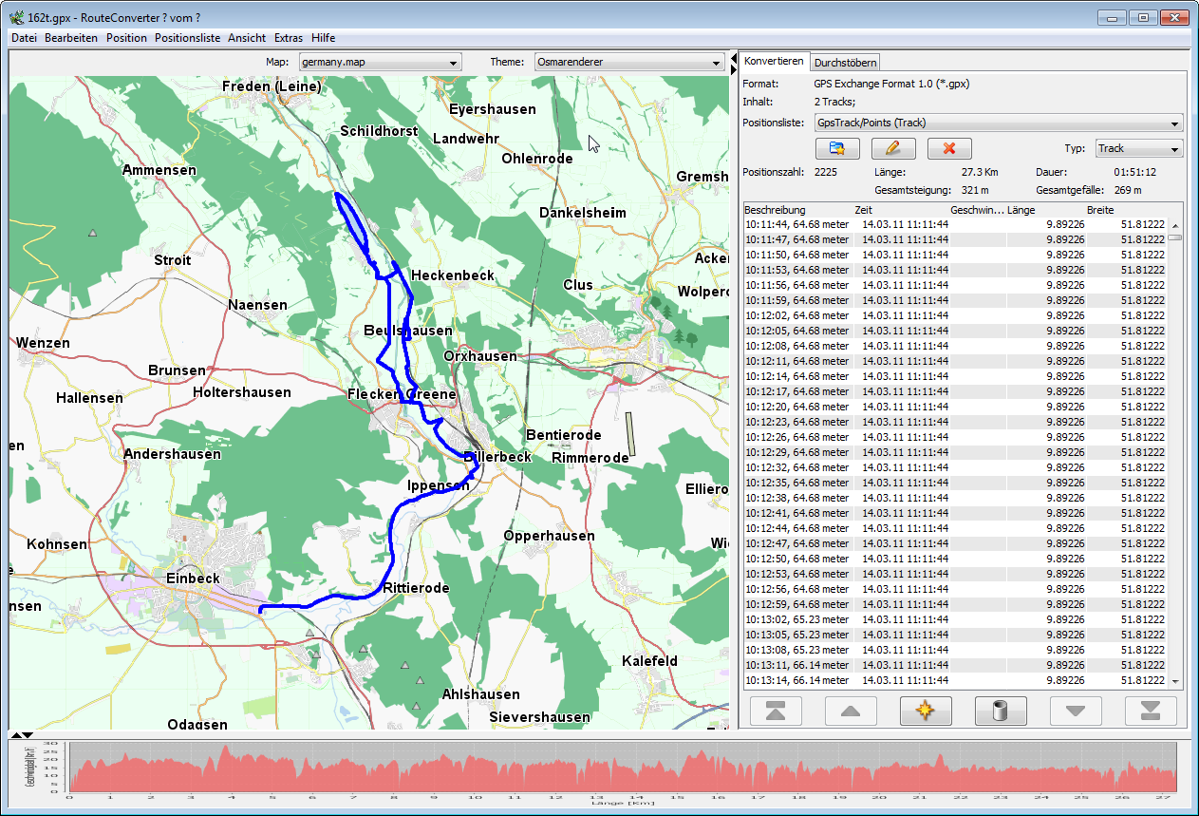Click the star new position button
Viewport: 1199px width, 816px height.
[926, 711]
